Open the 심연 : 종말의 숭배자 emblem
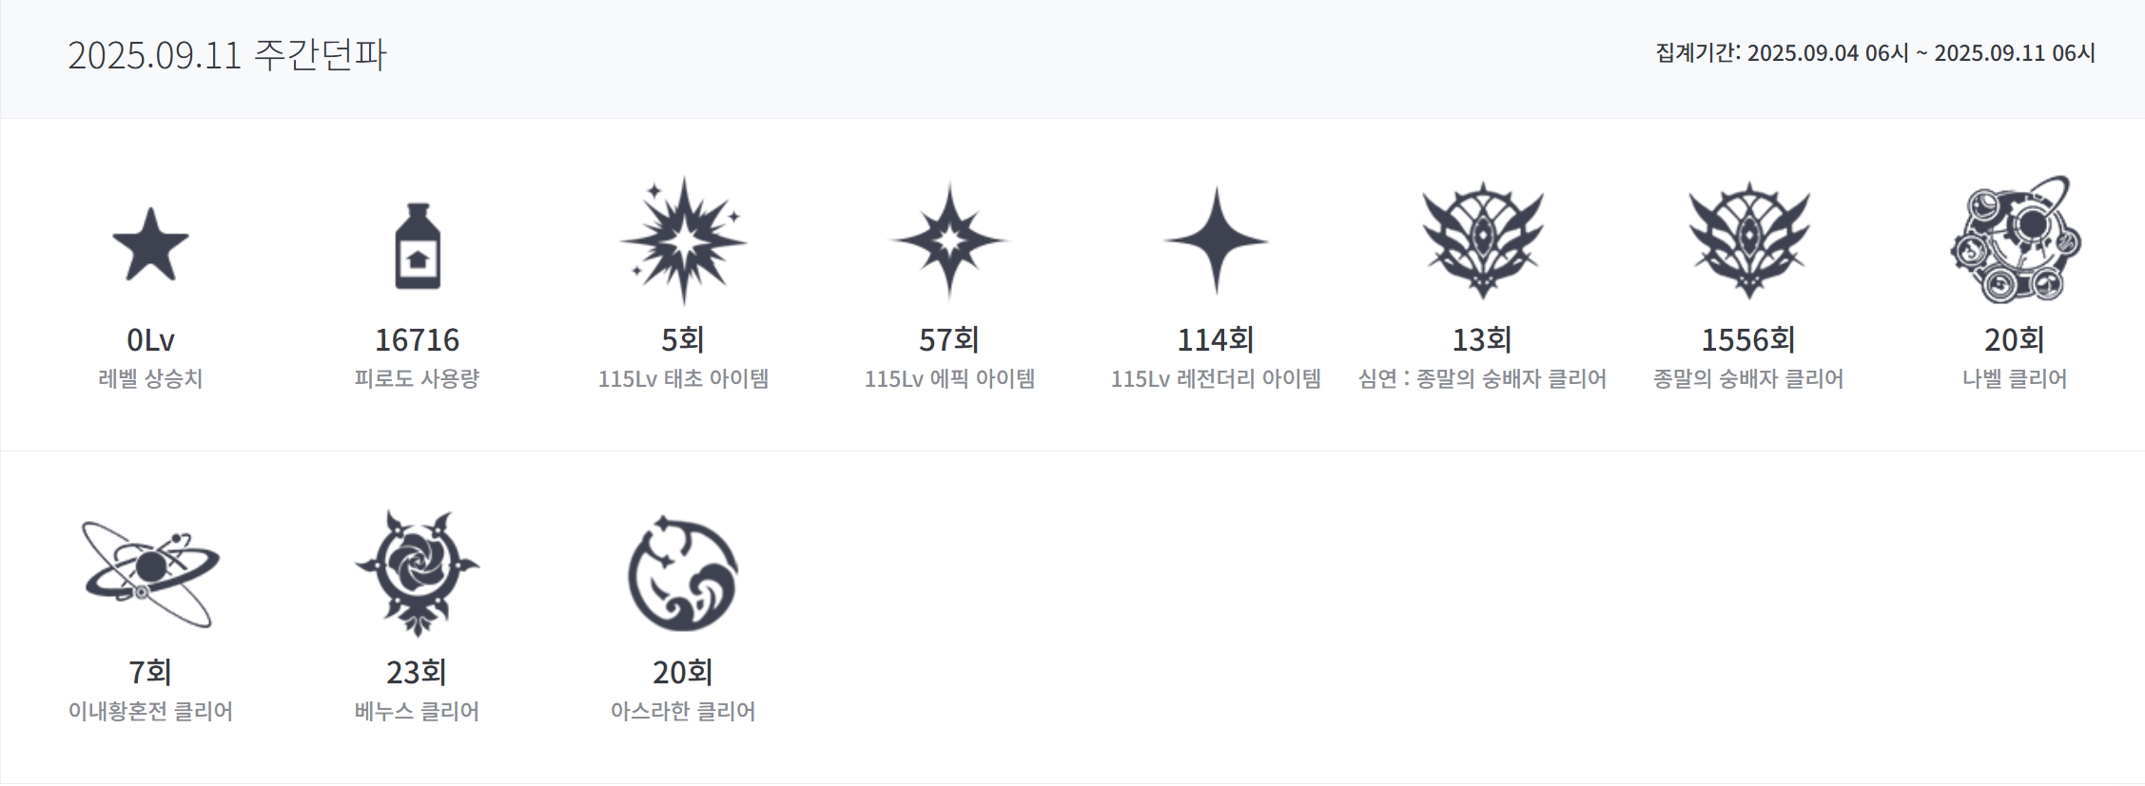Viewport: 2145px width, 786px height. [1483, 240]
